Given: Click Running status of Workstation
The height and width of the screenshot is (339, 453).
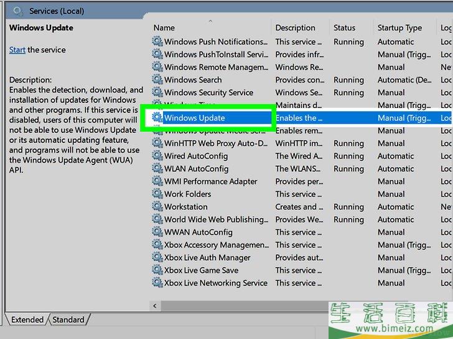Looking at the screenshot, I should coord(348,207).
